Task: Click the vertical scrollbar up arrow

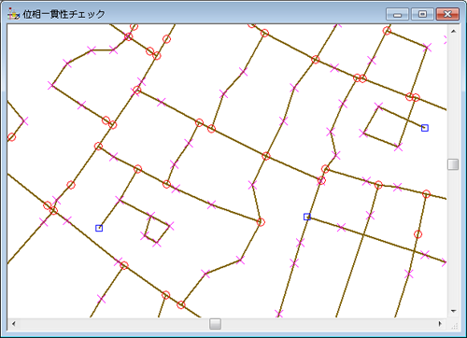Action: pos(453,31)
